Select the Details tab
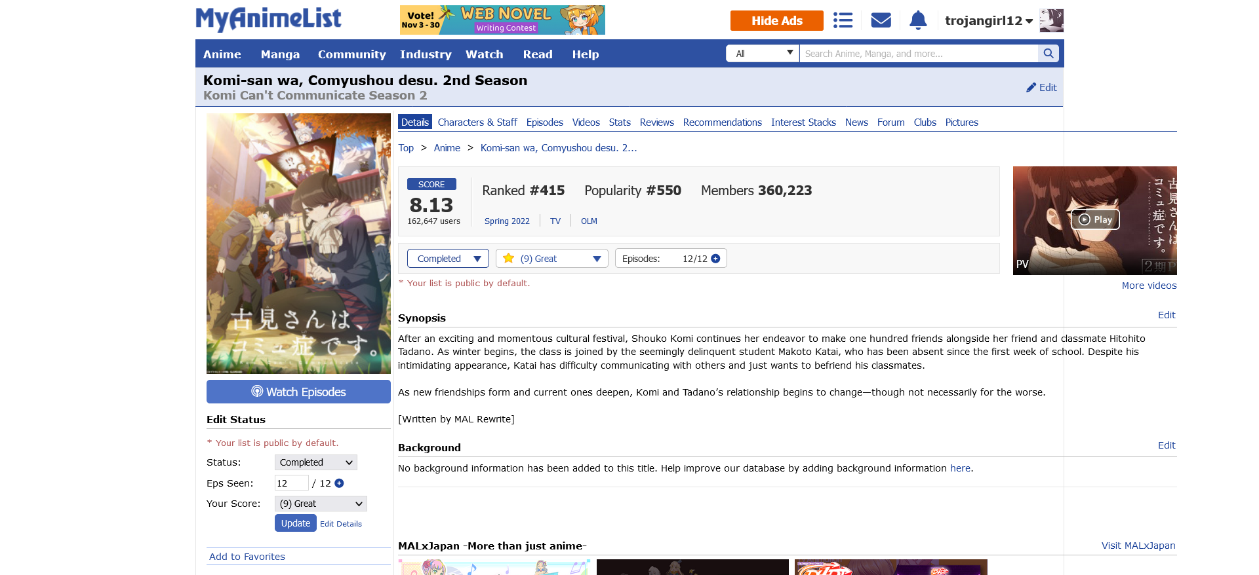 point(415,122)
